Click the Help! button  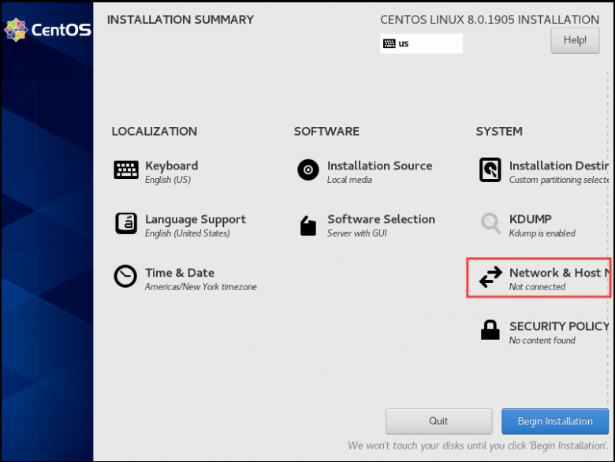point(575,40)
